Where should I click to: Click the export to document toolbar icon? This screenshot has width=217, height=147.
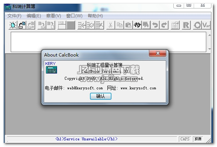[x=51, y=25]
